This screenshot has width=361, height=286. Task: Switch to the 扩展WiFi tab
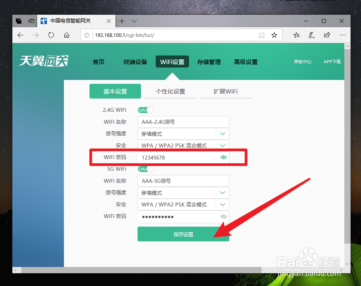point(225,91)
